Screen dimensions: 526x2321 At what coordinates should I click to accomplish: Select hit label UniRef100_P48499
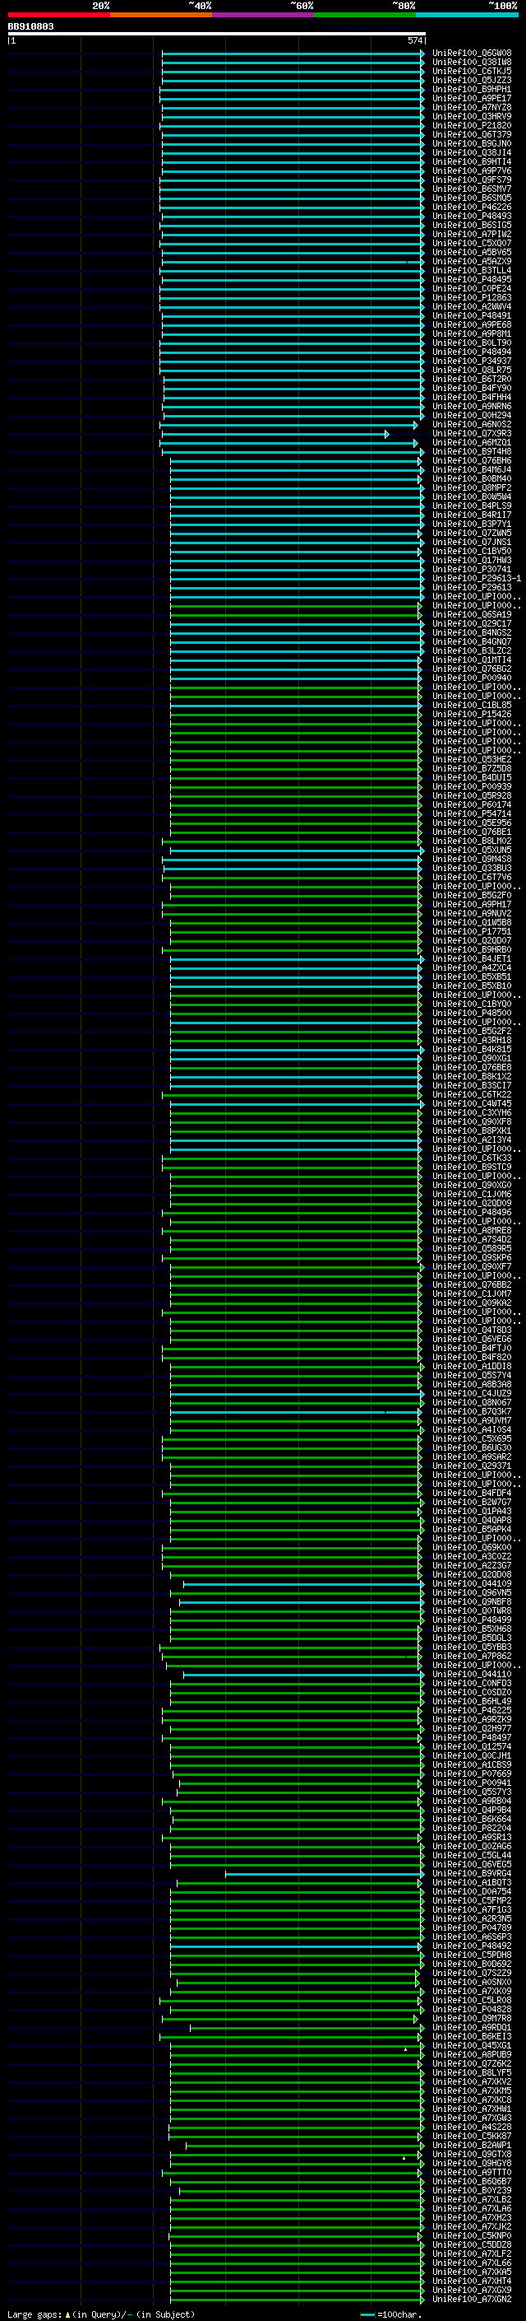472,1620
